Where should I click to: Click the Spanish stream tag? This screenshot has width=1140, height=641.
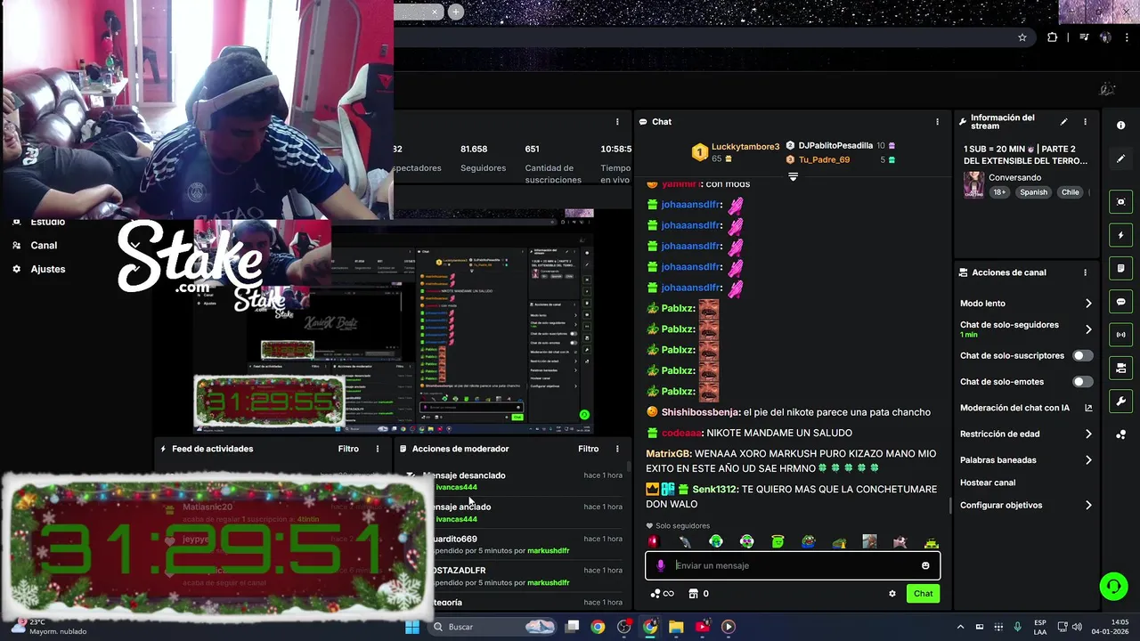click(1034, 192)
